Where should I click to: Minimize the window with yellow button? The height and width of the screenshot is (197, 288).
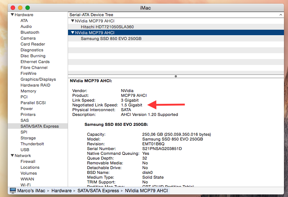click(20, 8)
